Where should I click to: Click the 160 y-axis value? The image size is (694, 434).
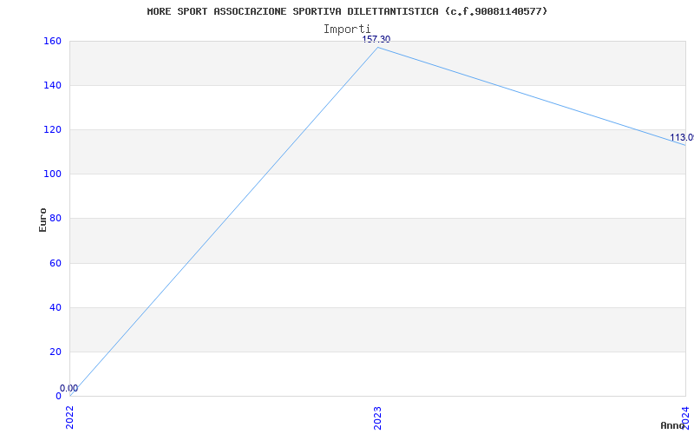pos(52,41)
